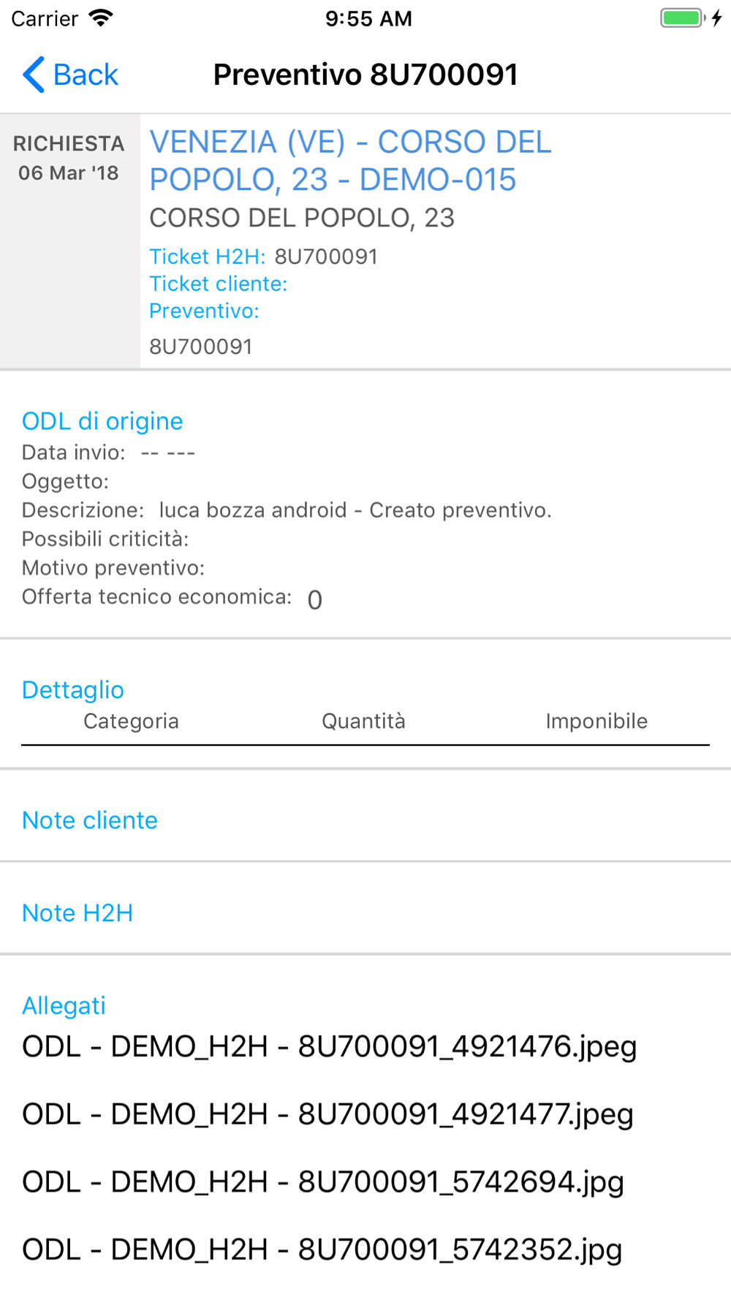Tap the Quantità column header
The image size is (731, 1300).
tap(363, 722)
